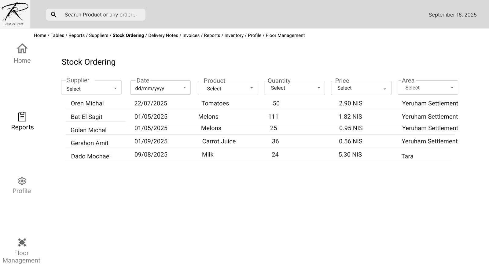Click the Rest or Rent logo
489x275 pixels.
15,14
